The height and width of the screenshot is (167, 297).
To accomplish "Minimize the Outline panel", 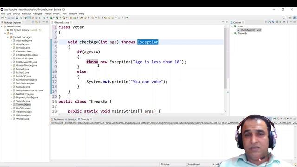I will pyautogui.click(x=291, y=22).
